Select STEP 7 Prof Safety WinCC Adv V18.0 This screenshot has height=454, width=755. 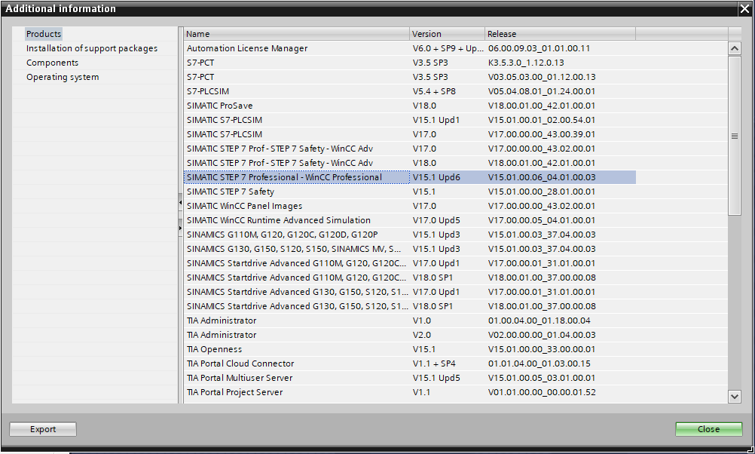(410, 163)
